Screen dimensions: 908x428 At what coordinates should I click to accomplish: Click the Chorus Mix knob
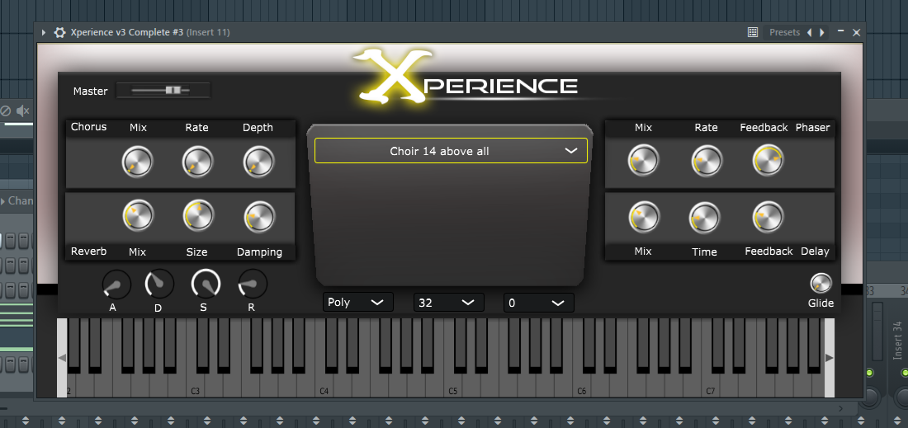[137, 162]
